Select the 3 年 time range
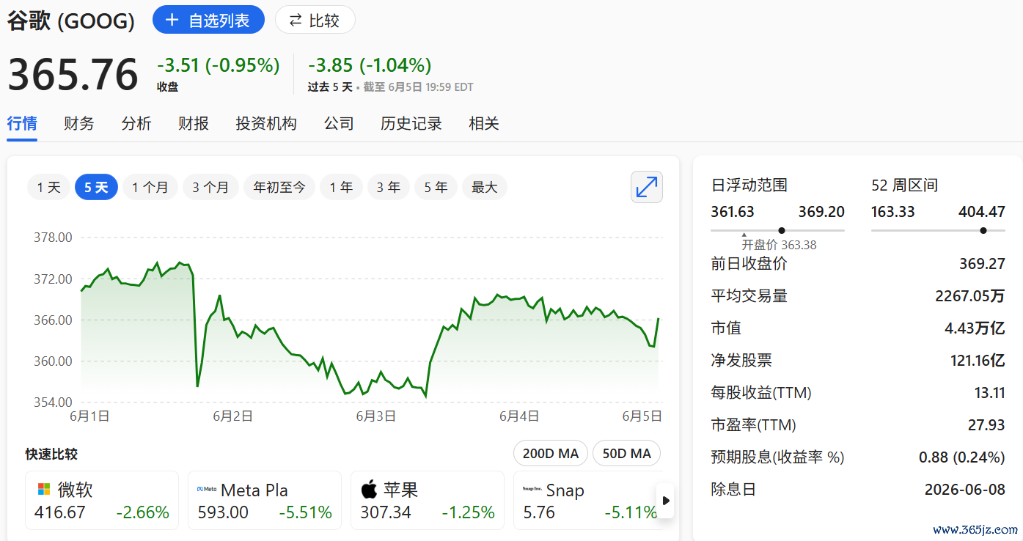The width and height of the screenshot is (1023, 541). (x=388, y=188)
